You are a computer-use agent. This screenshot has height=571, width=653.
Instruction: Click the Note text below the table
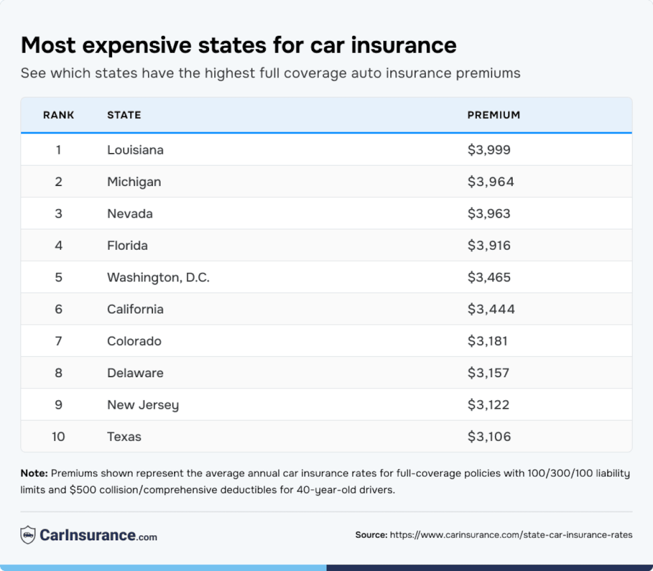click(325, 481)
